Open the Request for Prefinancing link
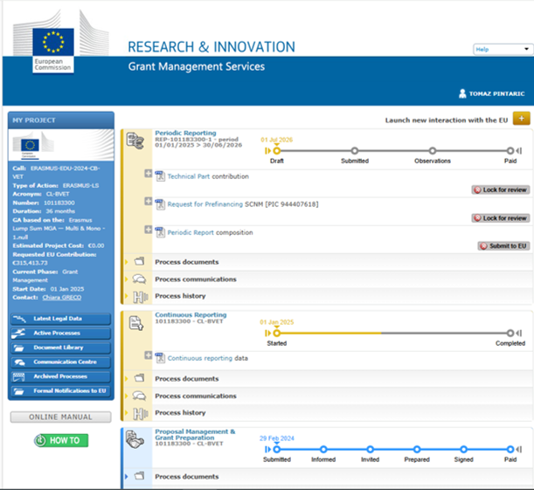This screenshot has height=490, width=534. 205,204
